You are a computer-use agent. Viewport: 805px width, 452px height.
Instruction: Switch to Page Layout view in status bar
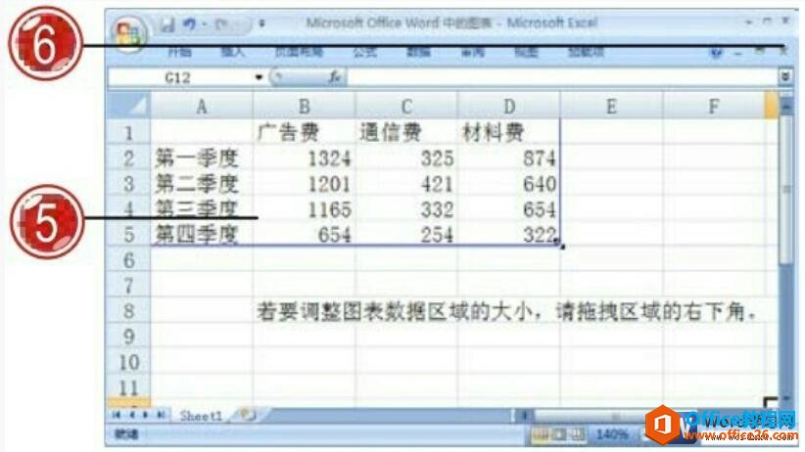(559, 435)
